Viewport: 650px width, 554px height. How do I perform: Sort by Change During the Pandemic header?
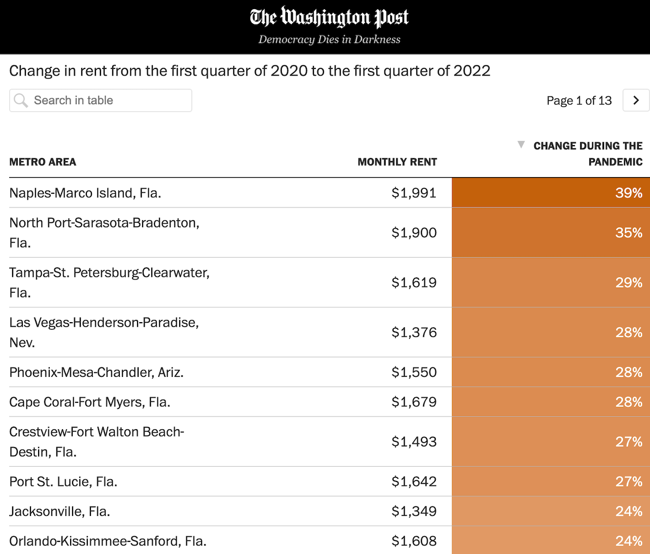click(588, 154)
